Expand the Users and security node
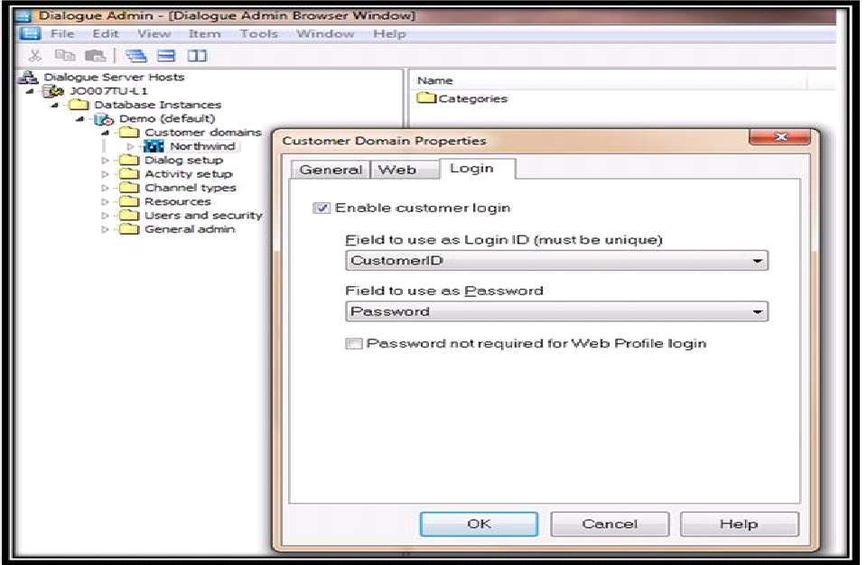This screenshot has width=867, height=565. [x=106, y=216]
